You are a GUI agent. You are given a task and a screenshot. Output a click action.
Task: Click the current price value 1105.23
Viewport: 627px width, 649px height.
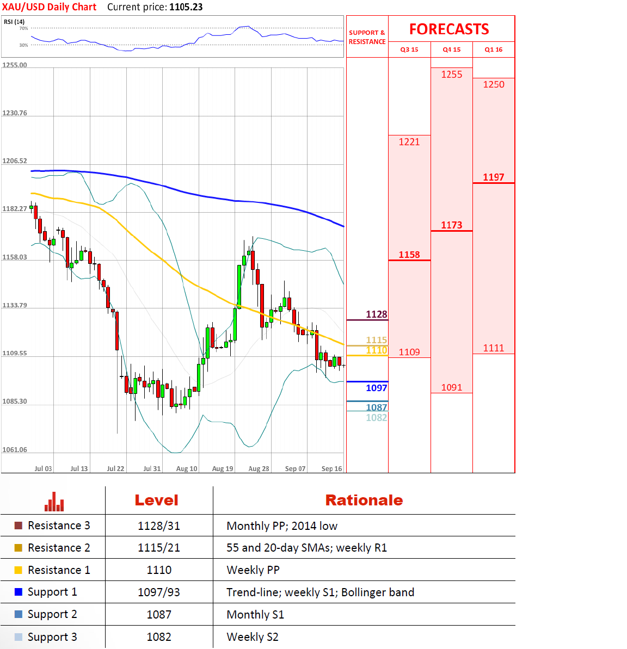pyautogui.click(x=186, y=7)
